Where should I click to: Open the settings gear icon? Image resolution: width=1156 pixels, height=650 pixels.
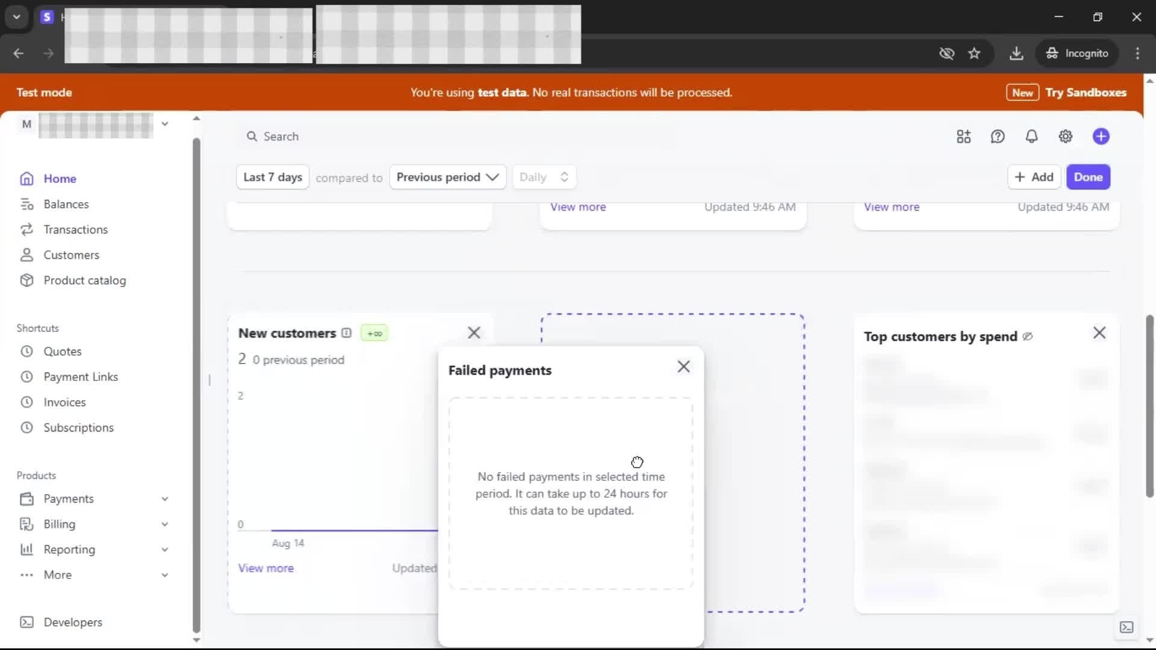[x=1065, y=137]
